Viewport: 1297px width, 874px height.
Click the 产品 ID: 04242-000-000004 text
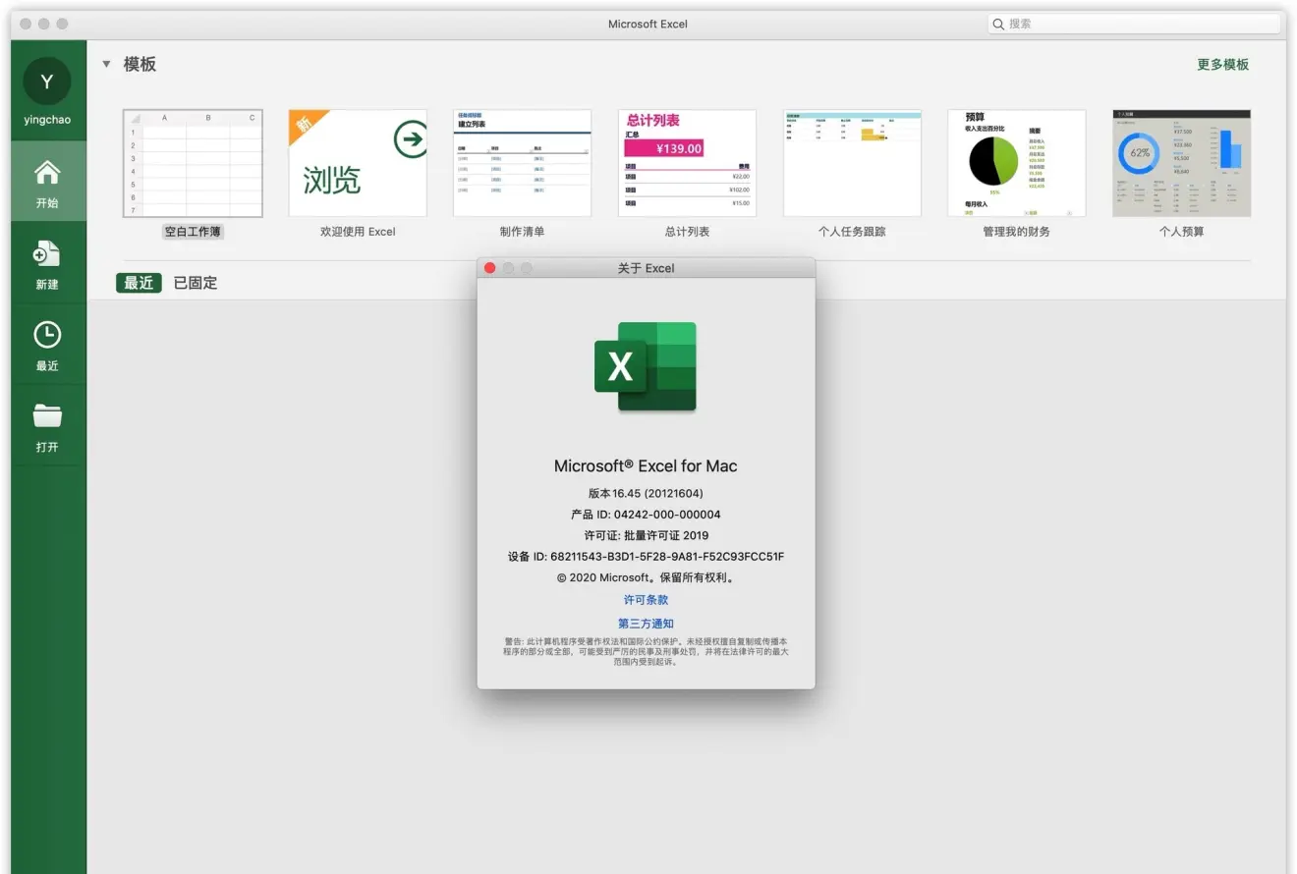tap(646, 515)
